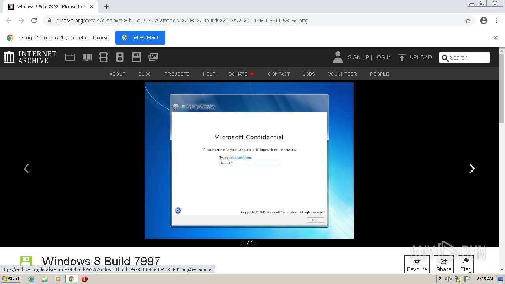This screenshot has width=505, height=284.
Task: Click the upload arrow icon
Action: [402, 58]
